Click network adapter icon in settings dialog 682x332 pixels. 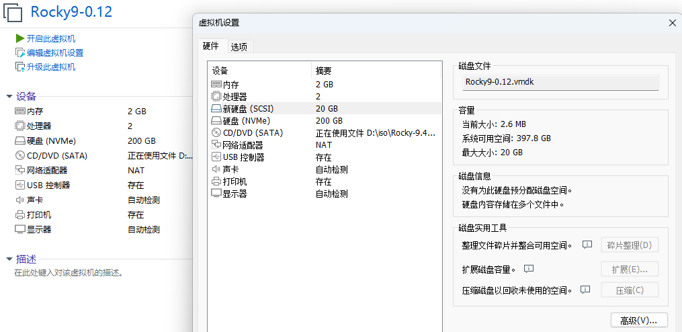[x=216, y=145]
